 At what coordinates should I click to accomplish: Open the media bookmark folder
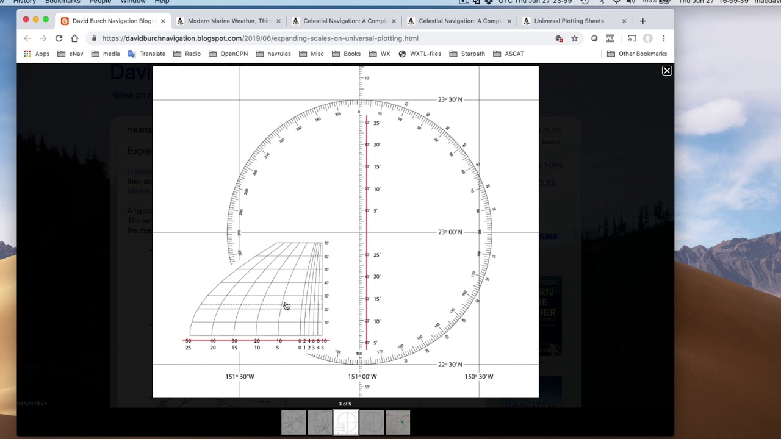pos(106,54)
